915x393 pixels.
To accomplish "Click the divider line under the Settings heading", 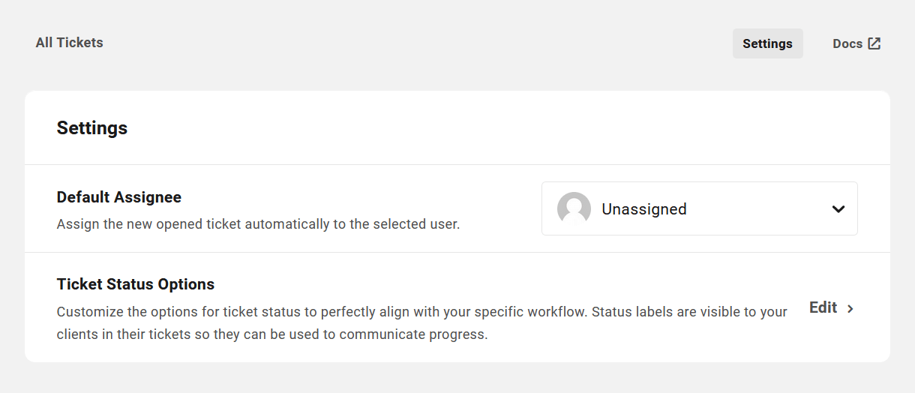I will 457,164.
